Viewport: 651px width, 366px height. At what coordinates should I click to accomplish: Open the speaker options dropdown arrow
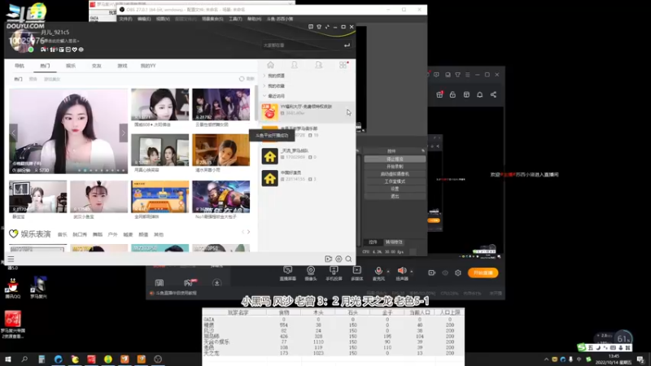412,272
